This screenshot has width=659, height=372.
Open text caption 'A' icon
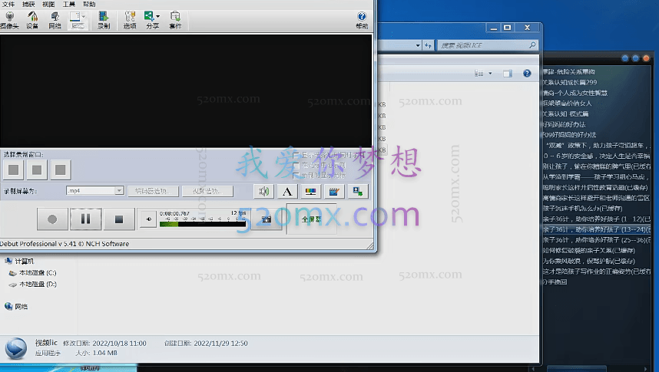click(287, 191)
